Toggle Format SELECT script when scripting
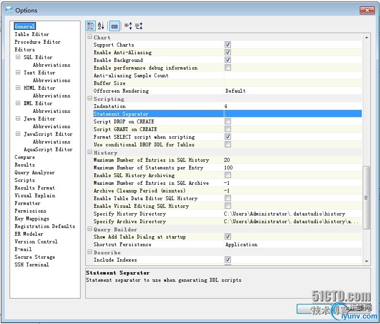Viewport: 380px width, 324px height. click(x=228, y=137)
